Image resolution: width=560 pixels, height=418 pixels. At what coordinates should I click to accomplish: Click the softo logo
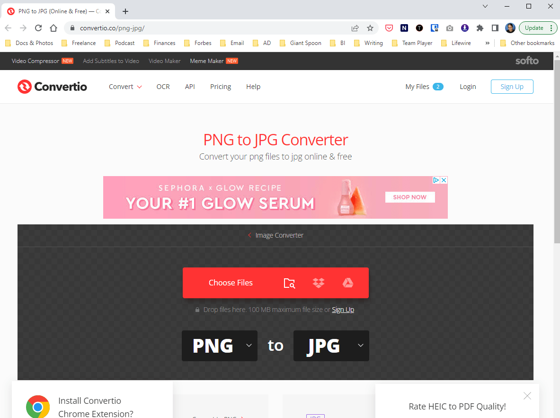[x=527, y=61]
